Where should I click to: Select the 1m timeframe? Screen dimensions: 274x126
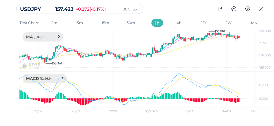pyautogui.click(x=55, y=23)
